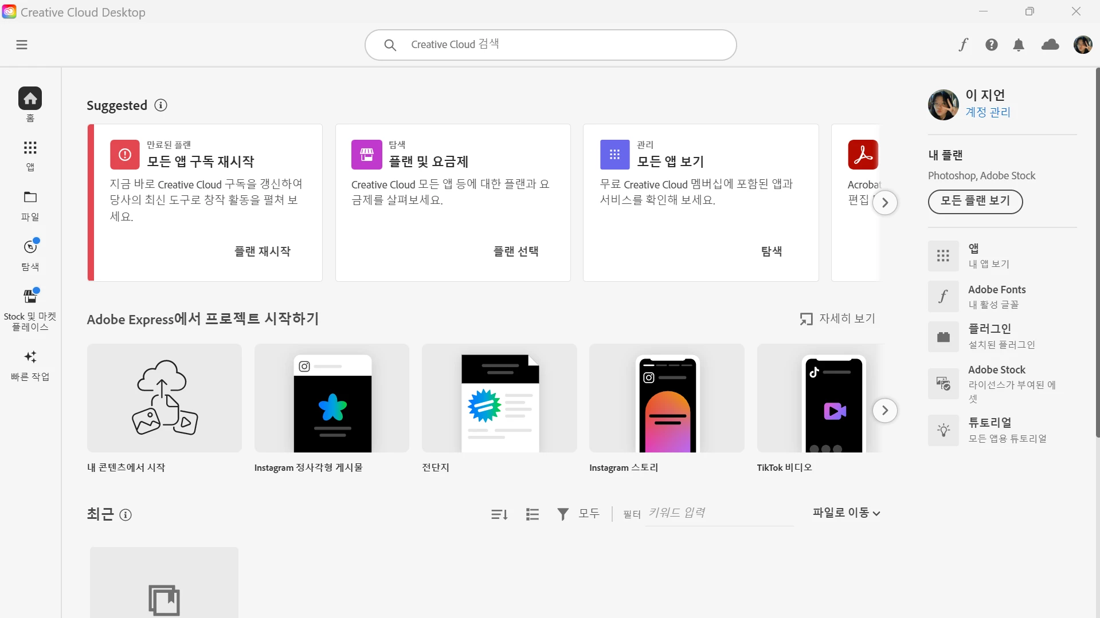Viewport: 1100px width, 618px height.
Task: Show next Suggested cards arrow
Action: tap(885, 202)
